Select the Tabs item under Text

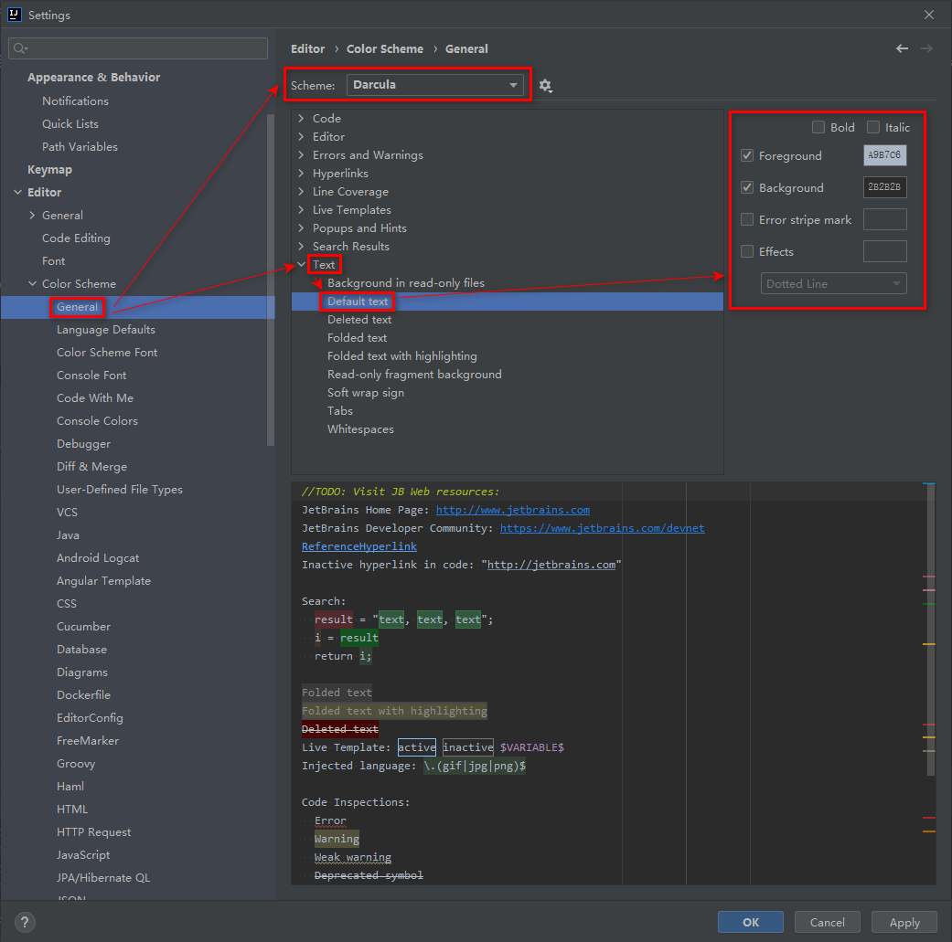click(340, 410)
